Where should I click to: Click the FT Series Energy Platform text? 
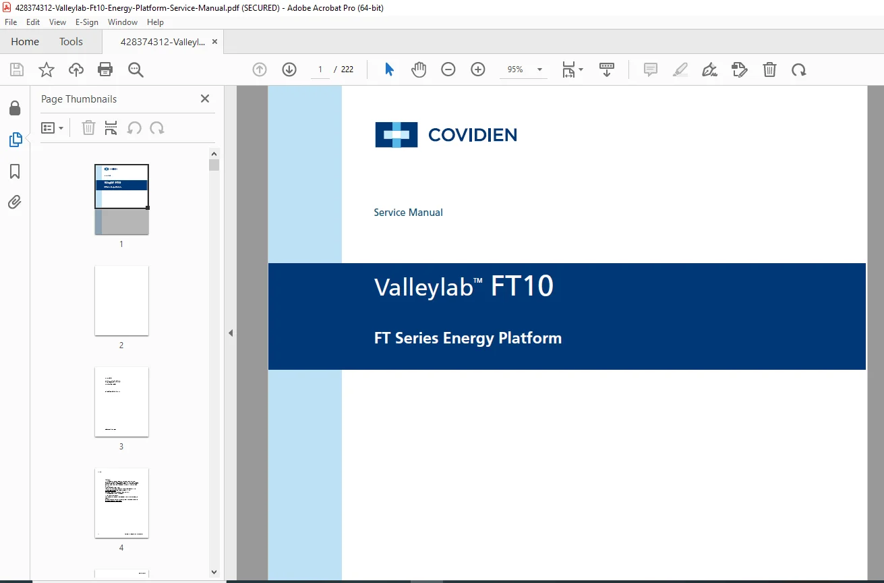tap(468, 338)
